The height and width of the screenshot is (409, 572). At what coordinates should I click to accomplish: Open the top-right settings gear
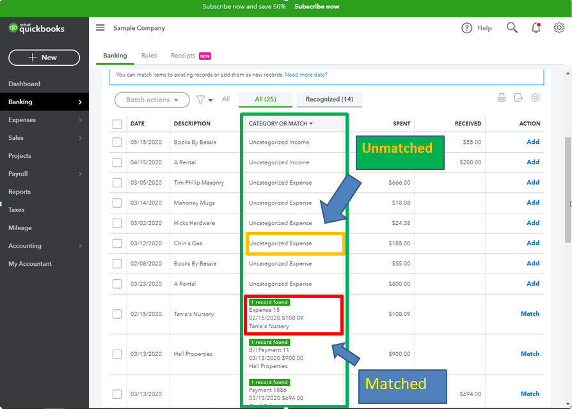click(559, 27)
